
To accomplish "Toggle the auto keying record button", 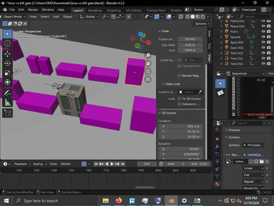I will pos(84,164).
